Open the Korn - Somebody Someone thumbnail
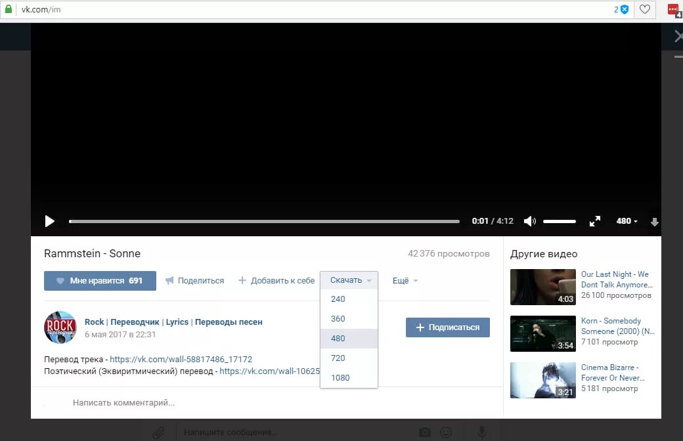 coord(542,333)
